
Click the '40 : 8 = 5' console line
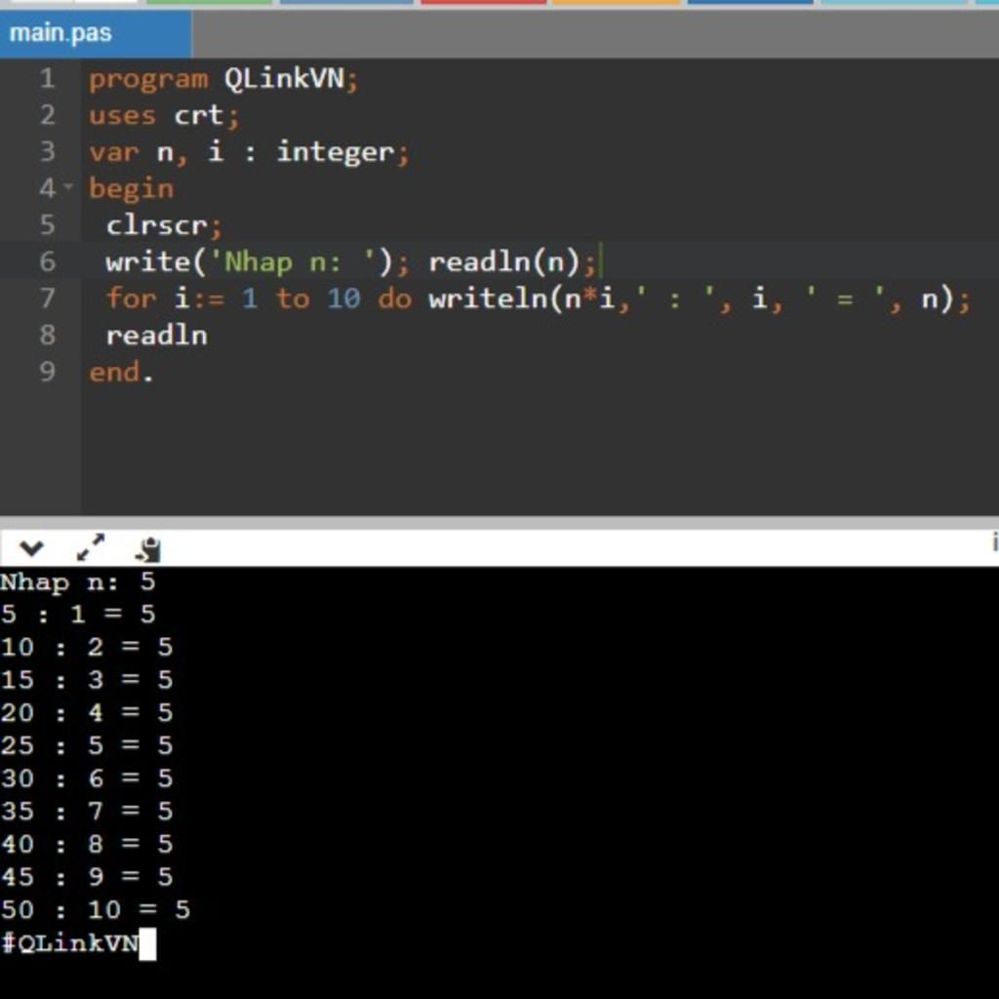(87, 845)
